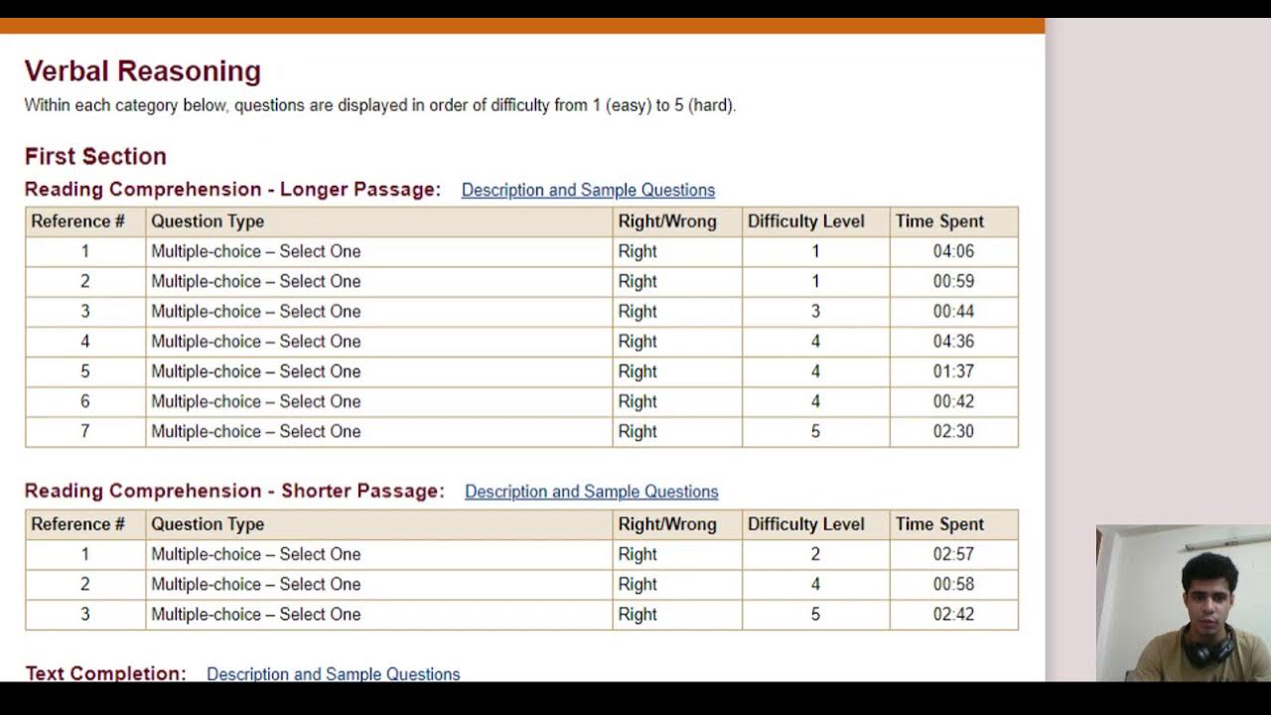Viewport: 1271px width, 715px height.
Task: Select the 04:36 time spent cell
Action: point(953,342)
